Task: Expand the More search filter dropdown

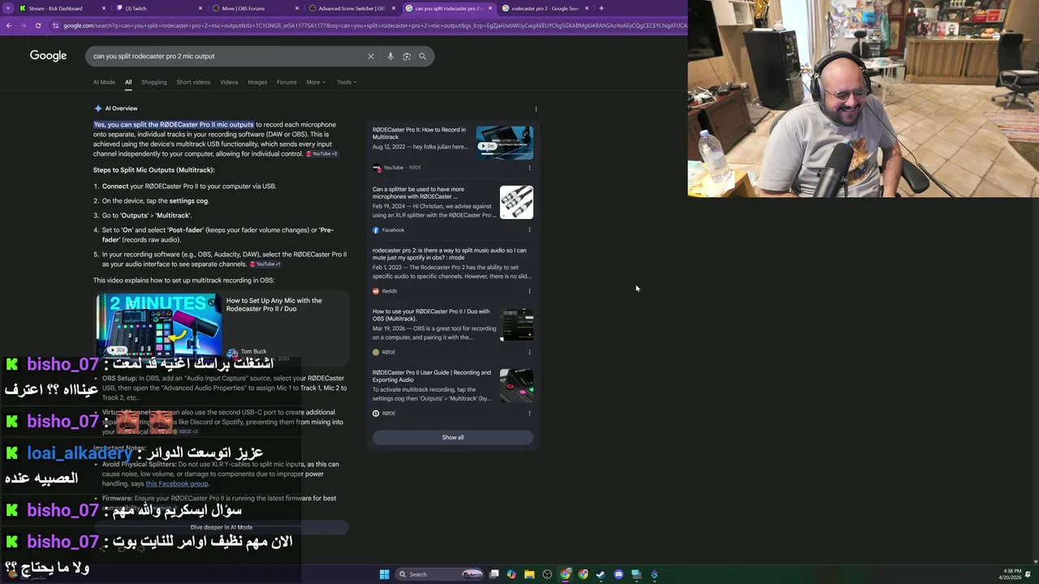Action: point(316,82)
